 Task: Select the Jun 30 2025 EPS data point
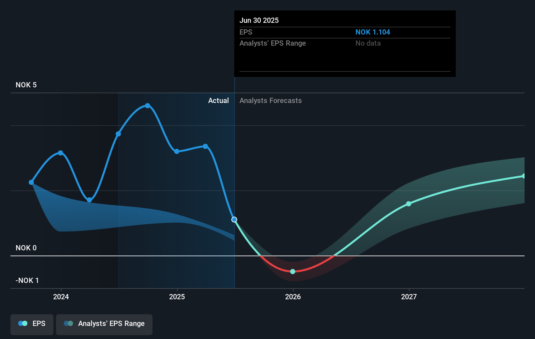pos(234,219)
